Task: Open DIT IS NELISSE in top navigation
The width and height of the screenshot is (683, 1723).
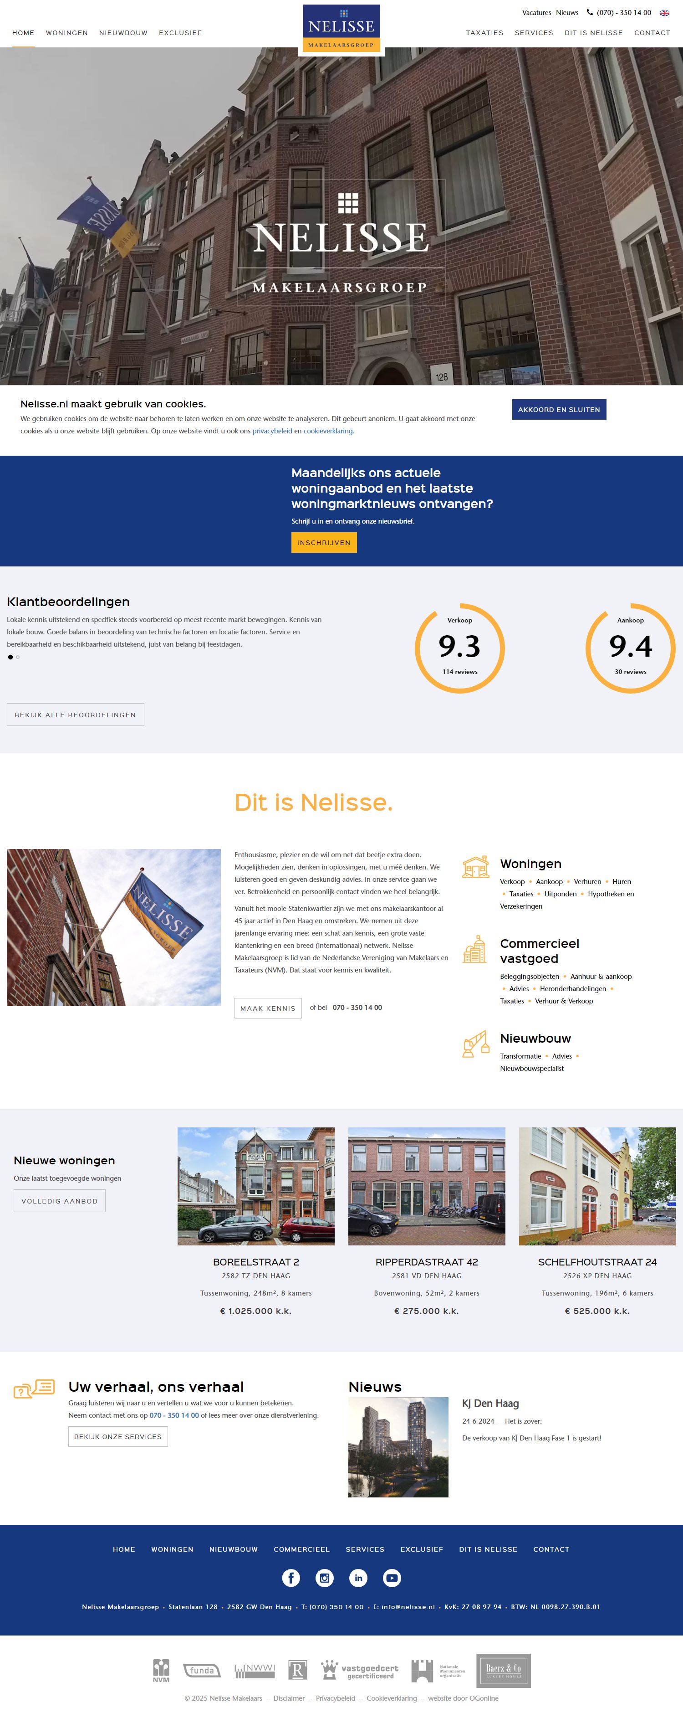Action: (x=593, y=33)
